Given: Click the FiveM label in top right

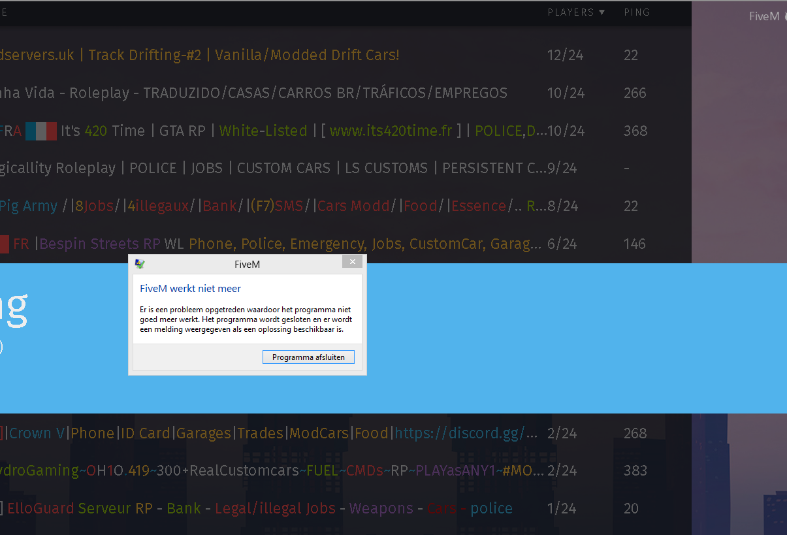Looking at the screenshot, I should [764, 16].
